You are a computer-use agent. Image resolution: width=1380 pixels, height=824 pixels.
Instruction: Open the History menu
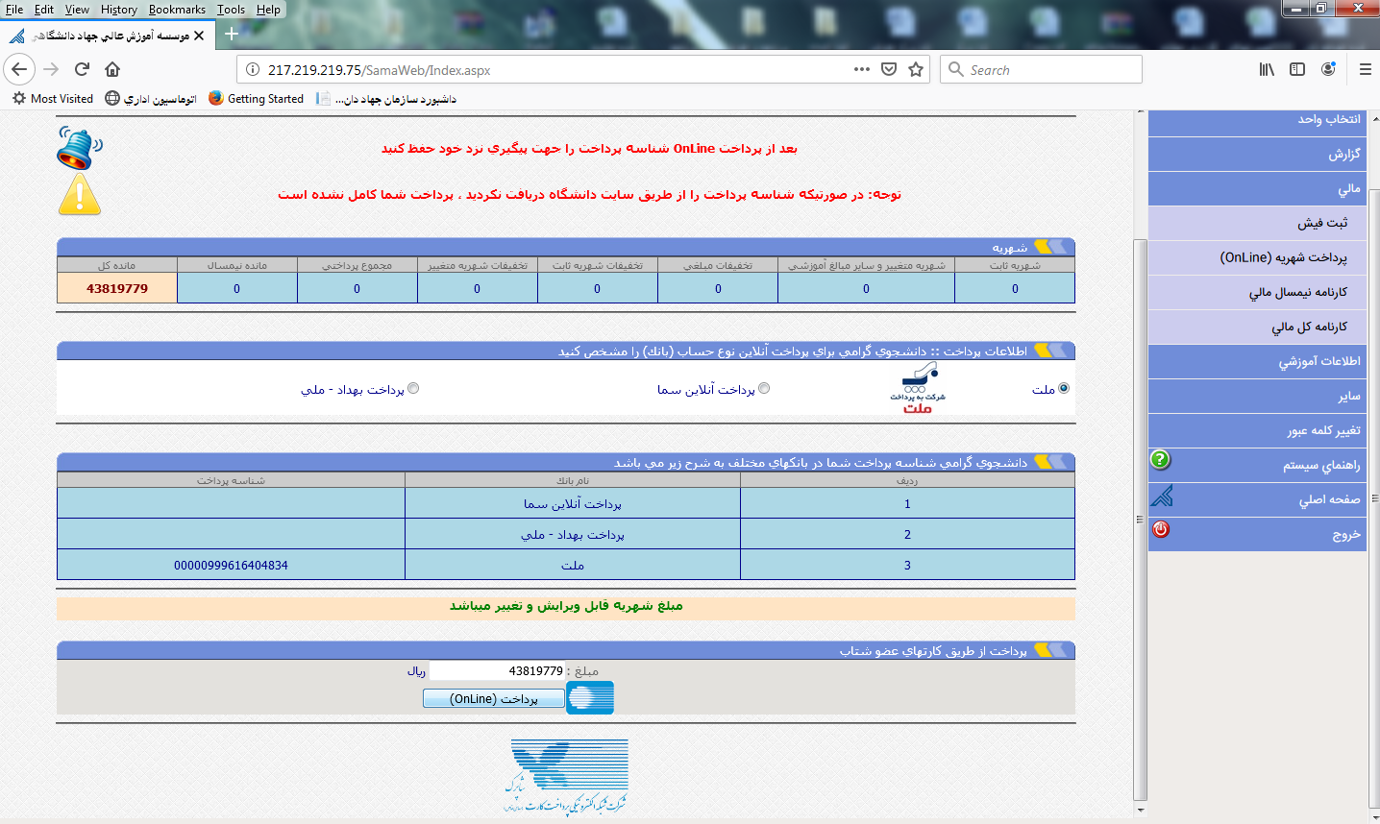pyautogui.click(x=119, y=9)
